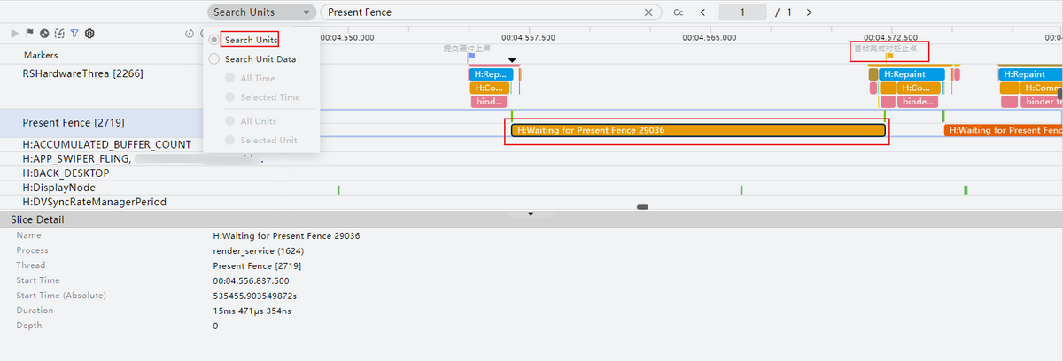Viewport: 1063px width, 361px height.
Task: Click the H:Waiting for Present Fence 29036 slice
Action: pos(698,130)
